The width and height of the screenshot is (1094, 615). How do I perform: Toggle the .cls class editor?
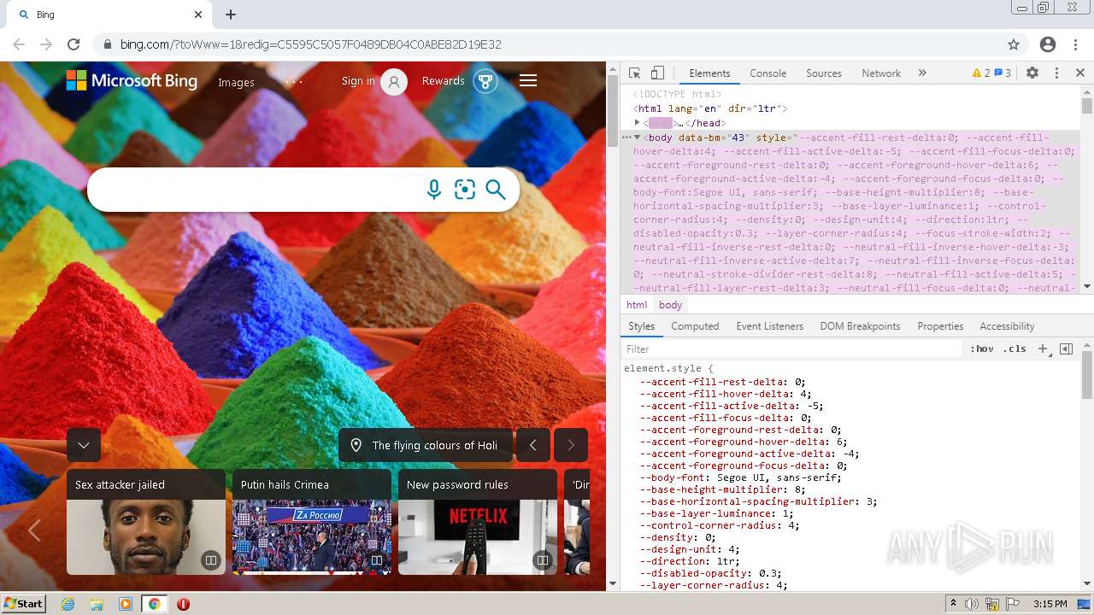point(1015,348)
